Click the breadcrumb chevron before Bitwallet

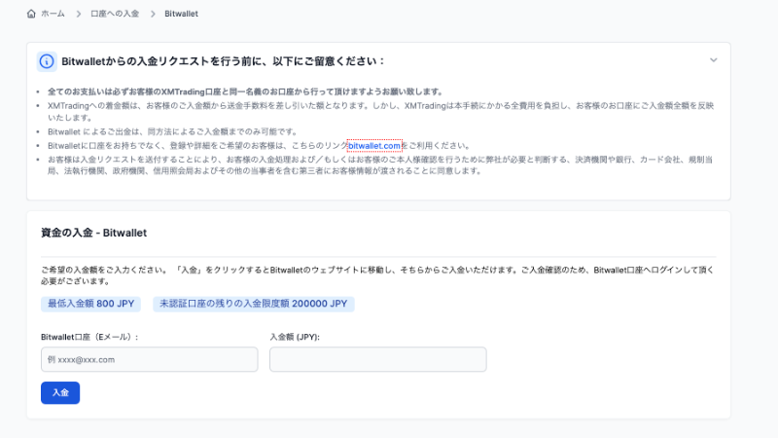click(x=153, y=14)
